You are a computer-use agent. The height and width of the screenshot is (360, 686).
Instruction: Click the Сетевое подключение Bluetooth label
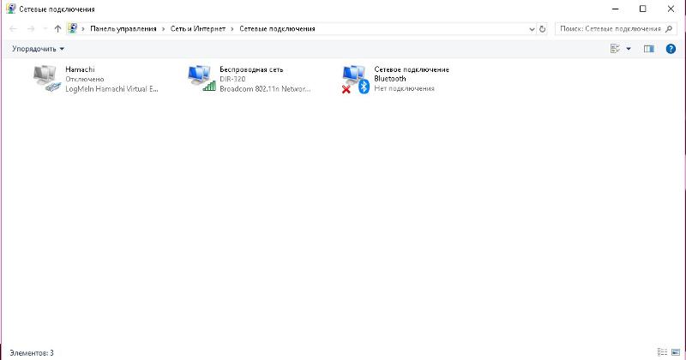click(412, 74)
